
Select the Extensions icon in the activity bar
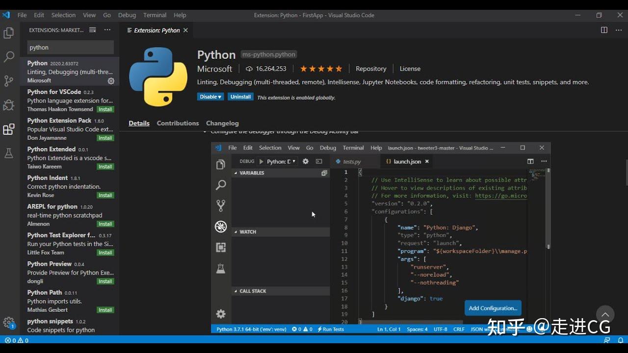pyautogui.click(x=9, y=129)
